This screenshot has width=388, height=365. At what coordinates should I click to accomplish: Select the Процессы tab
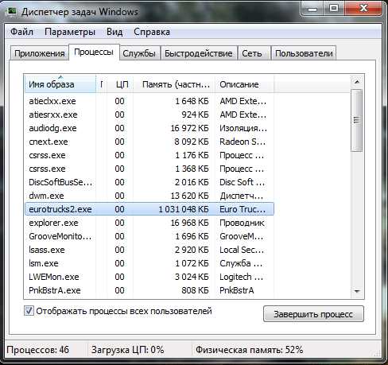[94, 52]
